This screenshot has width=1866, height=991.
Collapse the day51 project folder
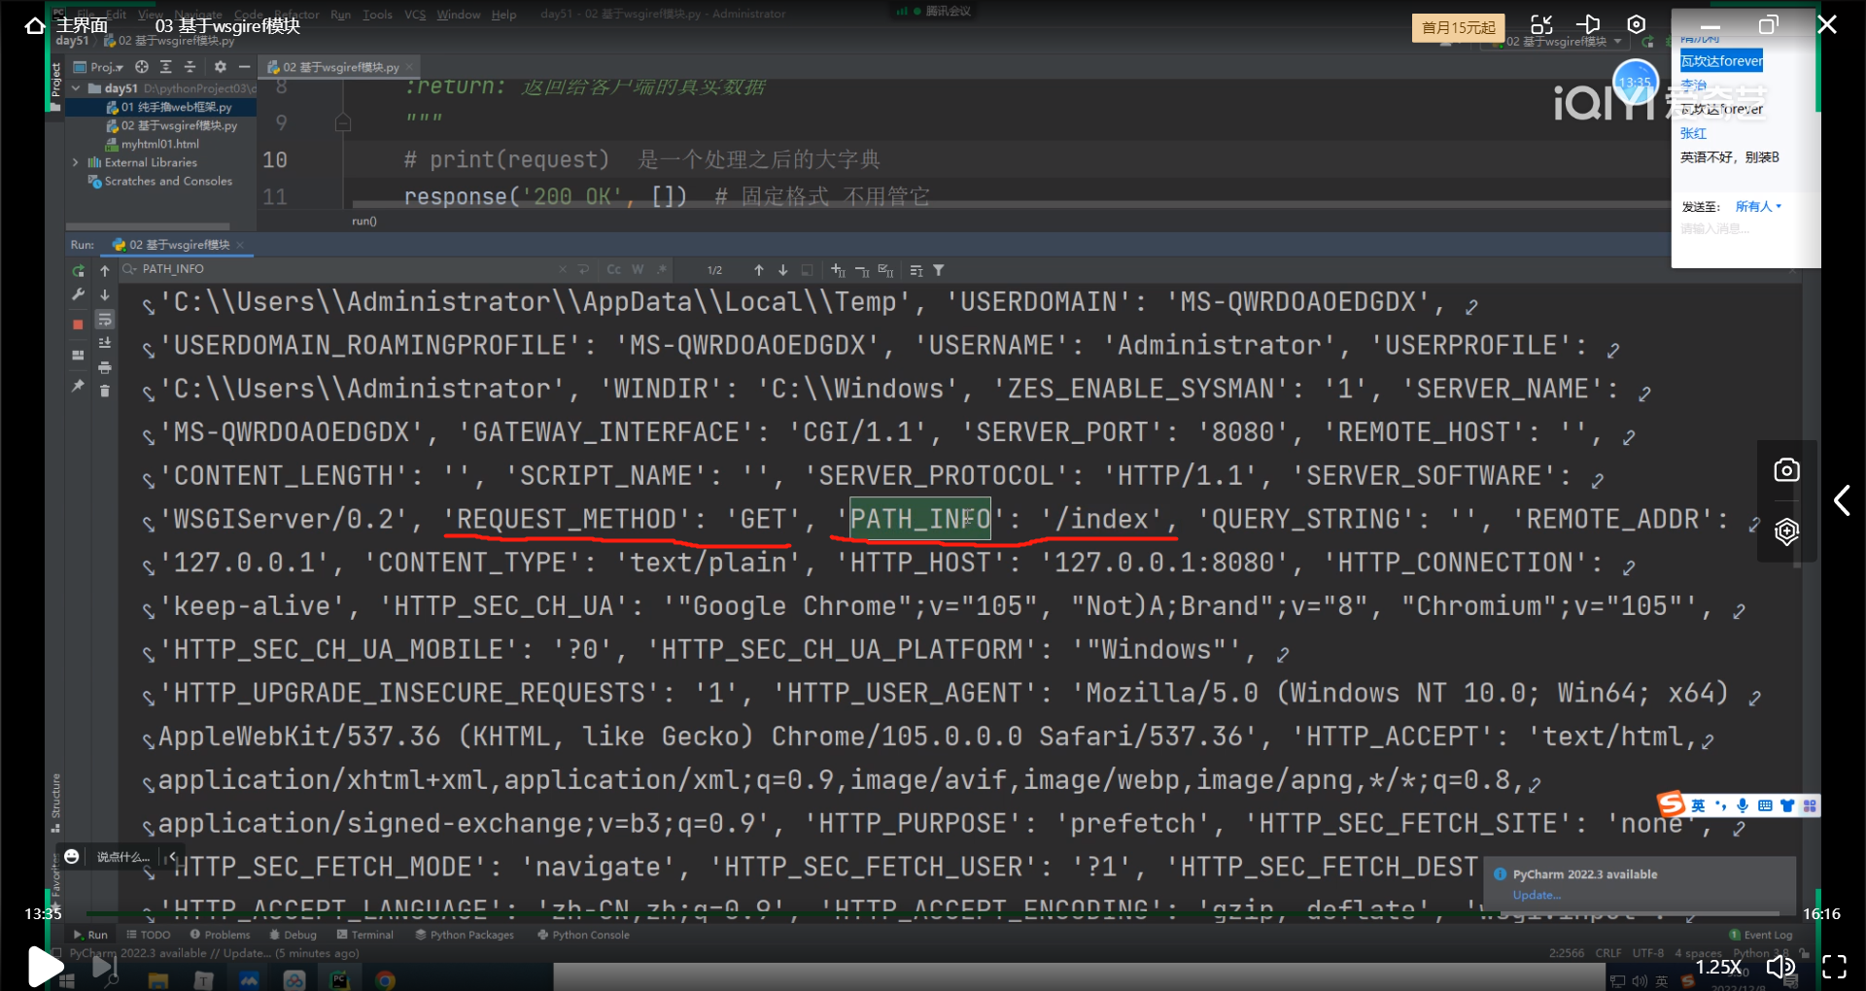76,88
